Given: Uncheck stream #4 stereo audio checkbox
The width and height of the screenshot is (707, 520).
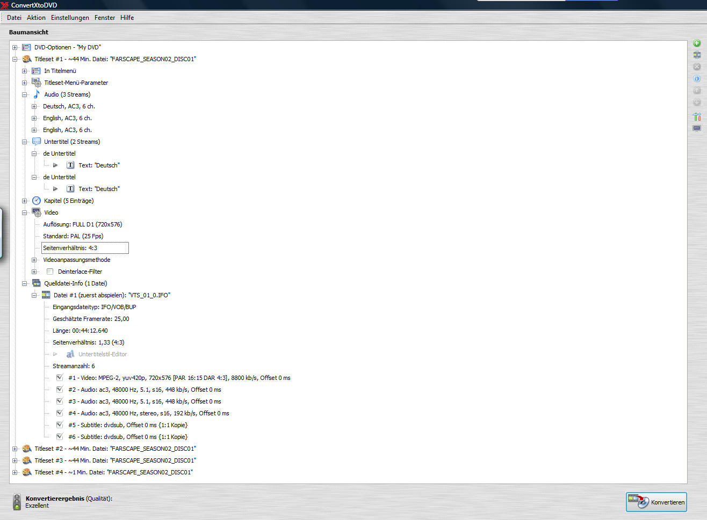Looking at the screenshot, I should coord(60,413).
